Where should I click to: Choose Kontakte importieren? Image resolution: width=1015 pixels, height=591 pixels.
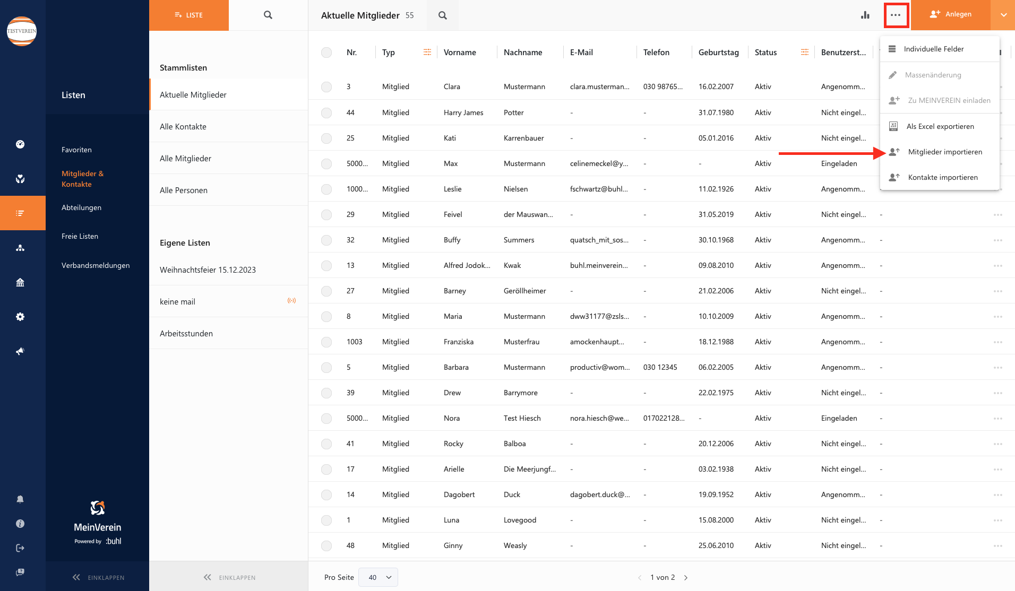940,177
